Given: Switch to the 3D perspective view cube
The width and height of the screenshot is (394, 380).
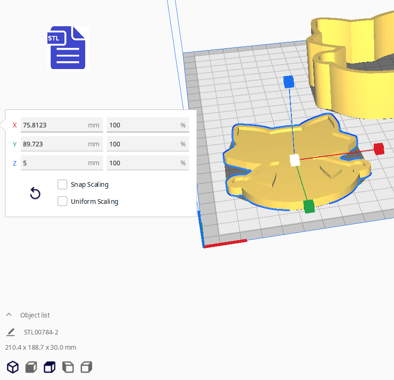Looking at the screenshot, I should coord(12,367).
